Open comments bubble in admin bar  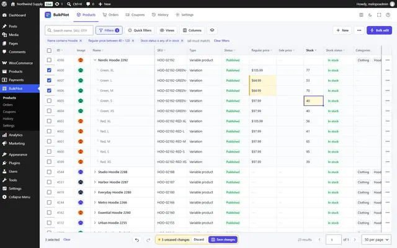point(90,4)
